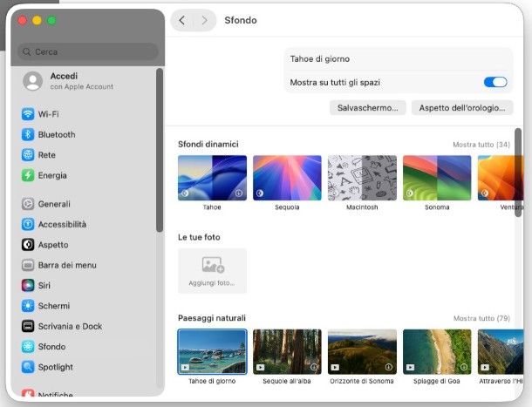
Task: Show all 34 Sfondi dinamici
Action: point(481,145)
